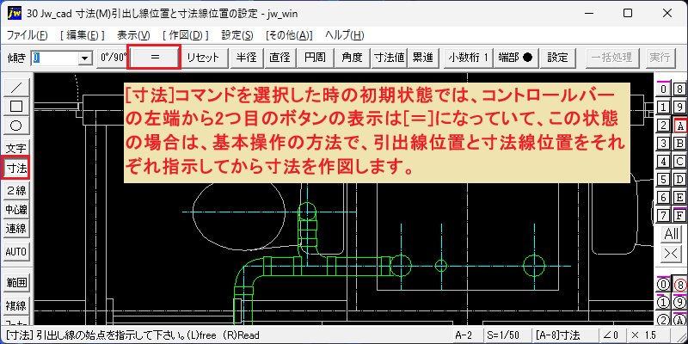
Task: Click the [=] dimension mode button
Action: 154,58
